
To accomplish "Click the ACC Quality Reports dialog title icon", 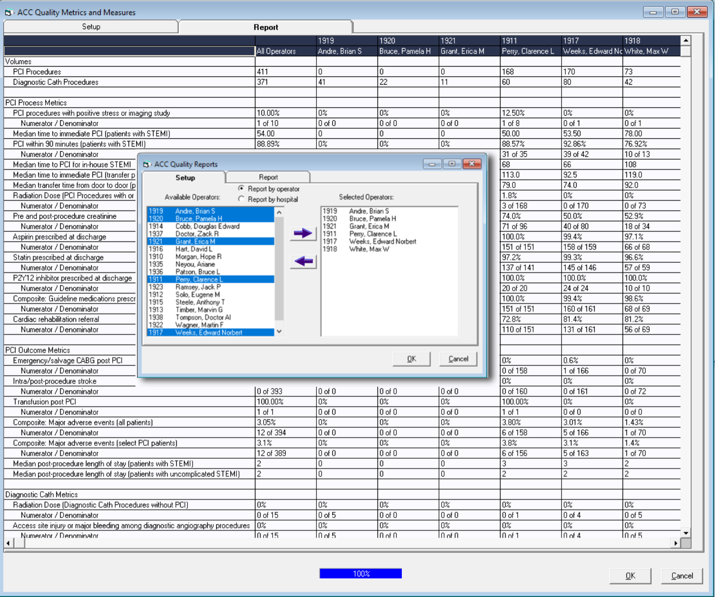I will [x=146, y=164].
